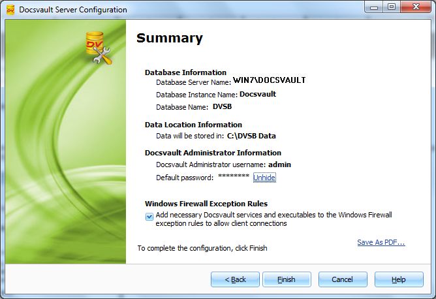Click the Docsvault Server Configuration window title
This screenshot has height=299, width=436.
tap(73, 10)
